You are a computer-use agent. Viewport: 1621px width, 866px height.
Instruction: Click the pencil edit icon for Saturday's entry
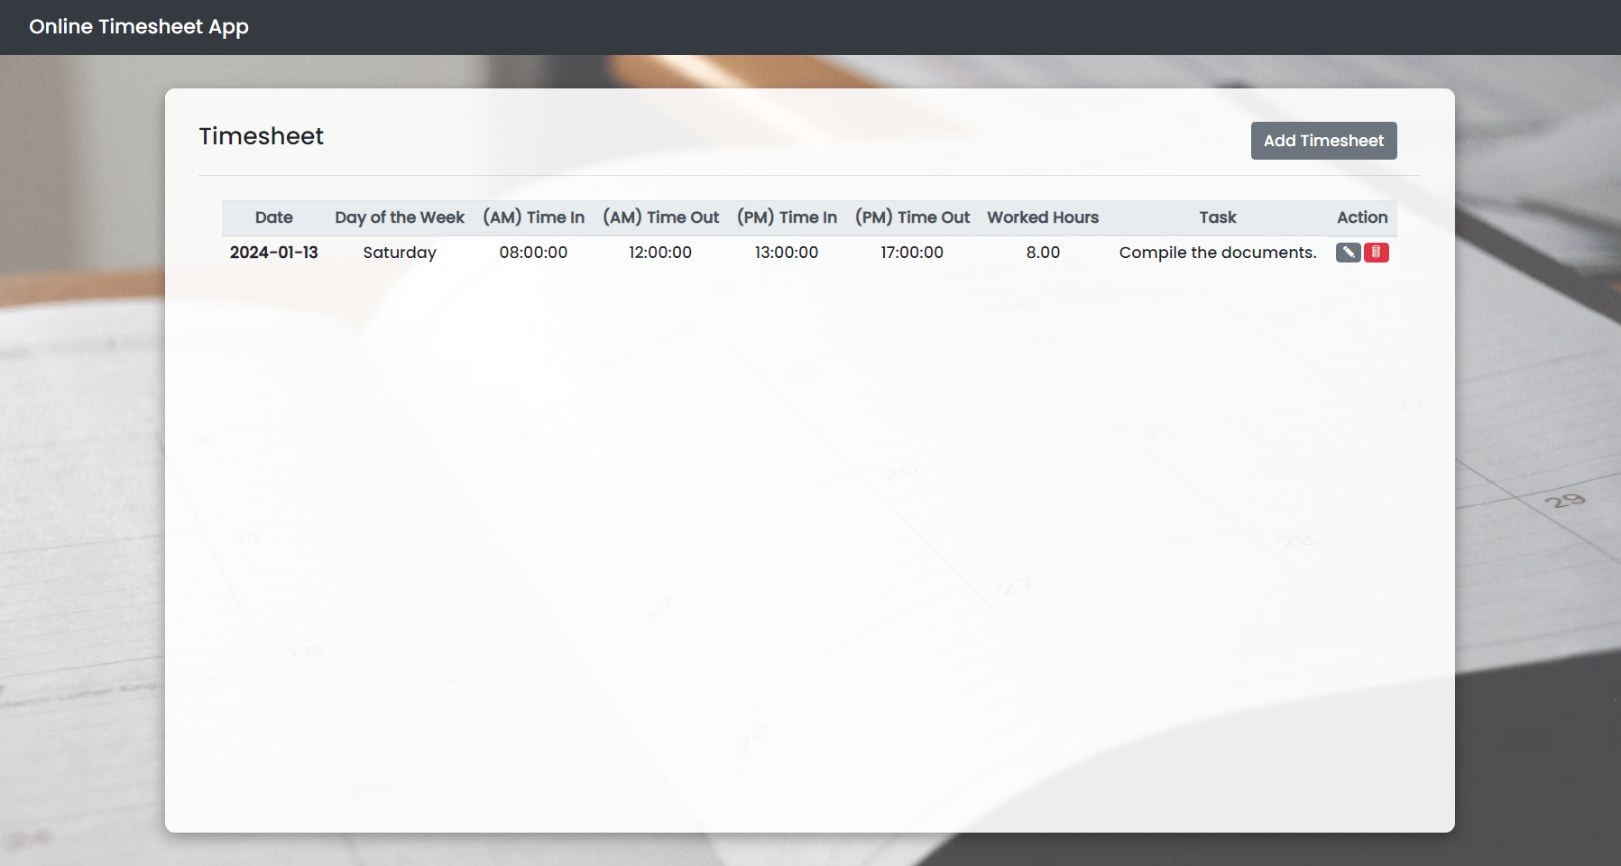tap(1348, 253)
